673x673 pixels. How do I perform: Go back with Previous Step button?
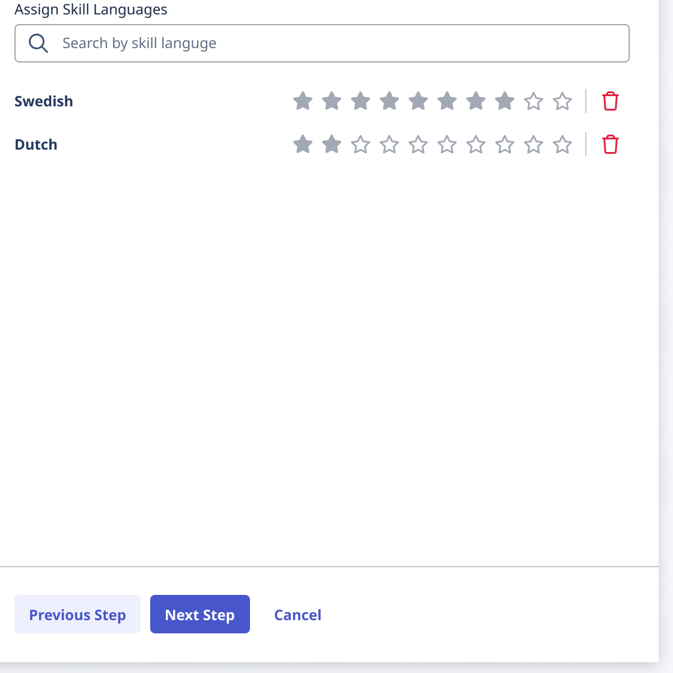(x=78, y=614)
